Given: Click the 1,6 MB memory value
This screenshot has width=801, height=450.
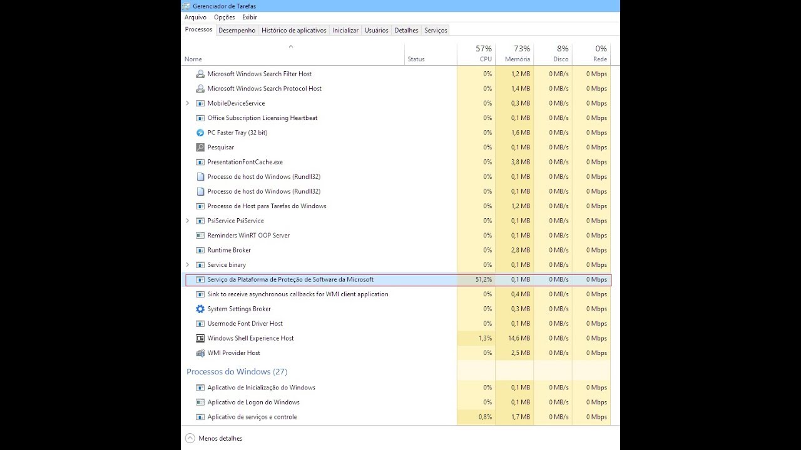Looking at the screenshot, I should coord(521,132).
